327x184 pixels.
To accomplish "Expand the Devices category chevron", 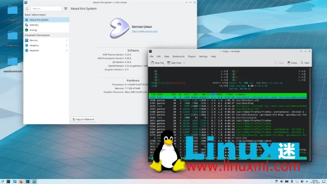I will click(x=66, y=40).
